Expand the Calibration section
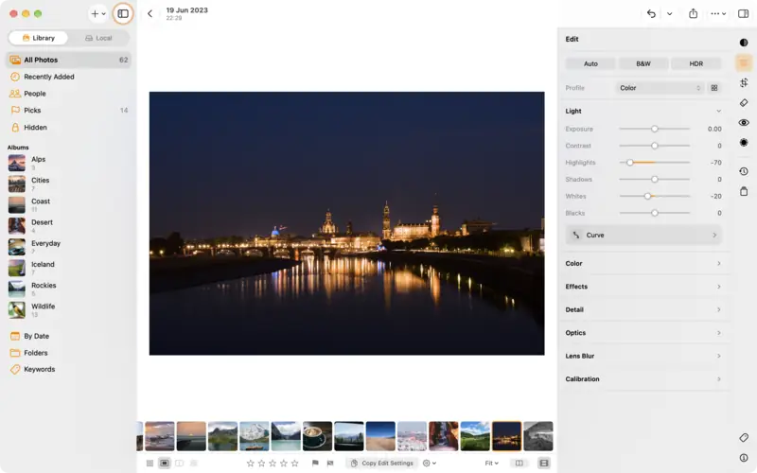The width and height of the screenshot is (757, 473). tap(643, 379)
